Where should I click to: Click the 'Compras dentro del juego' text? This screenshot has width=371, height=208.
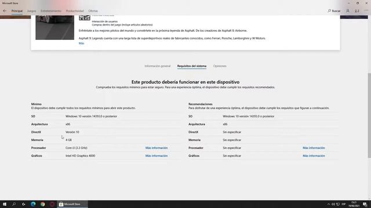[122, 25]
